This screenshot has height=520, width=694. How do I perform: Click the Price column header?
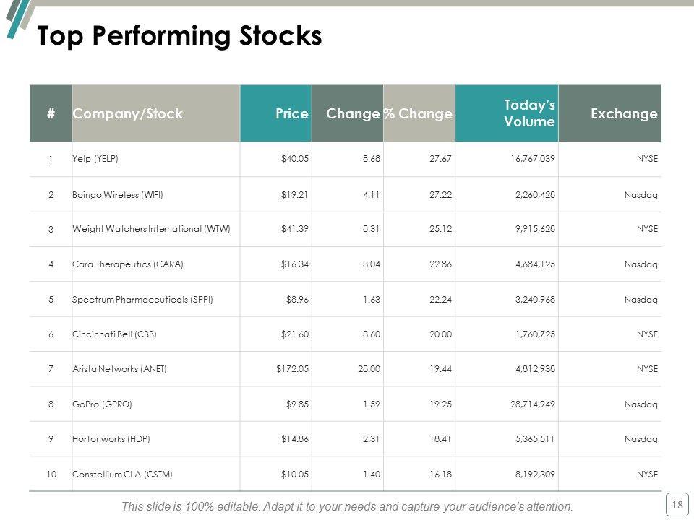coord(292,113)
